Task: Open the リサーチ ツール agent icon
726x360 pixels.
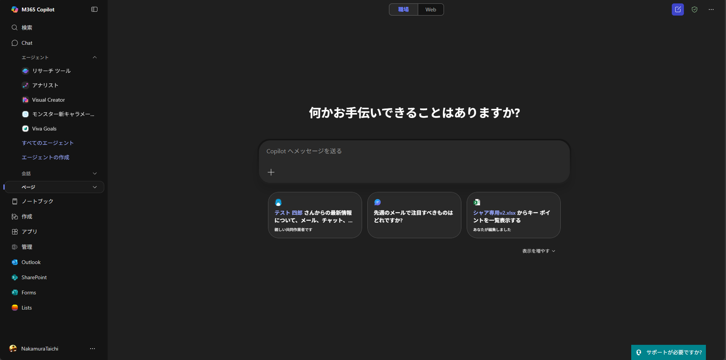Action: [25, 71]
